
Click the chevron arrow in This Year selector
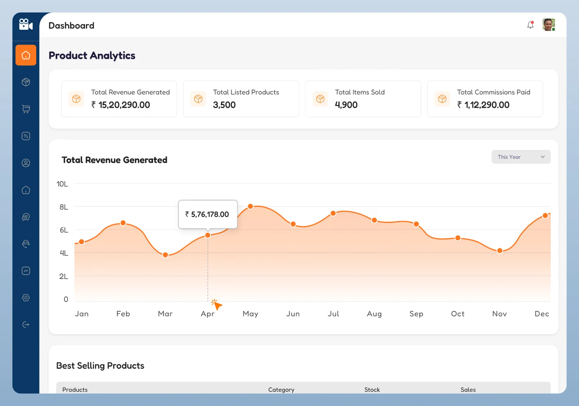pyautogui.click(x=542, y=157)
